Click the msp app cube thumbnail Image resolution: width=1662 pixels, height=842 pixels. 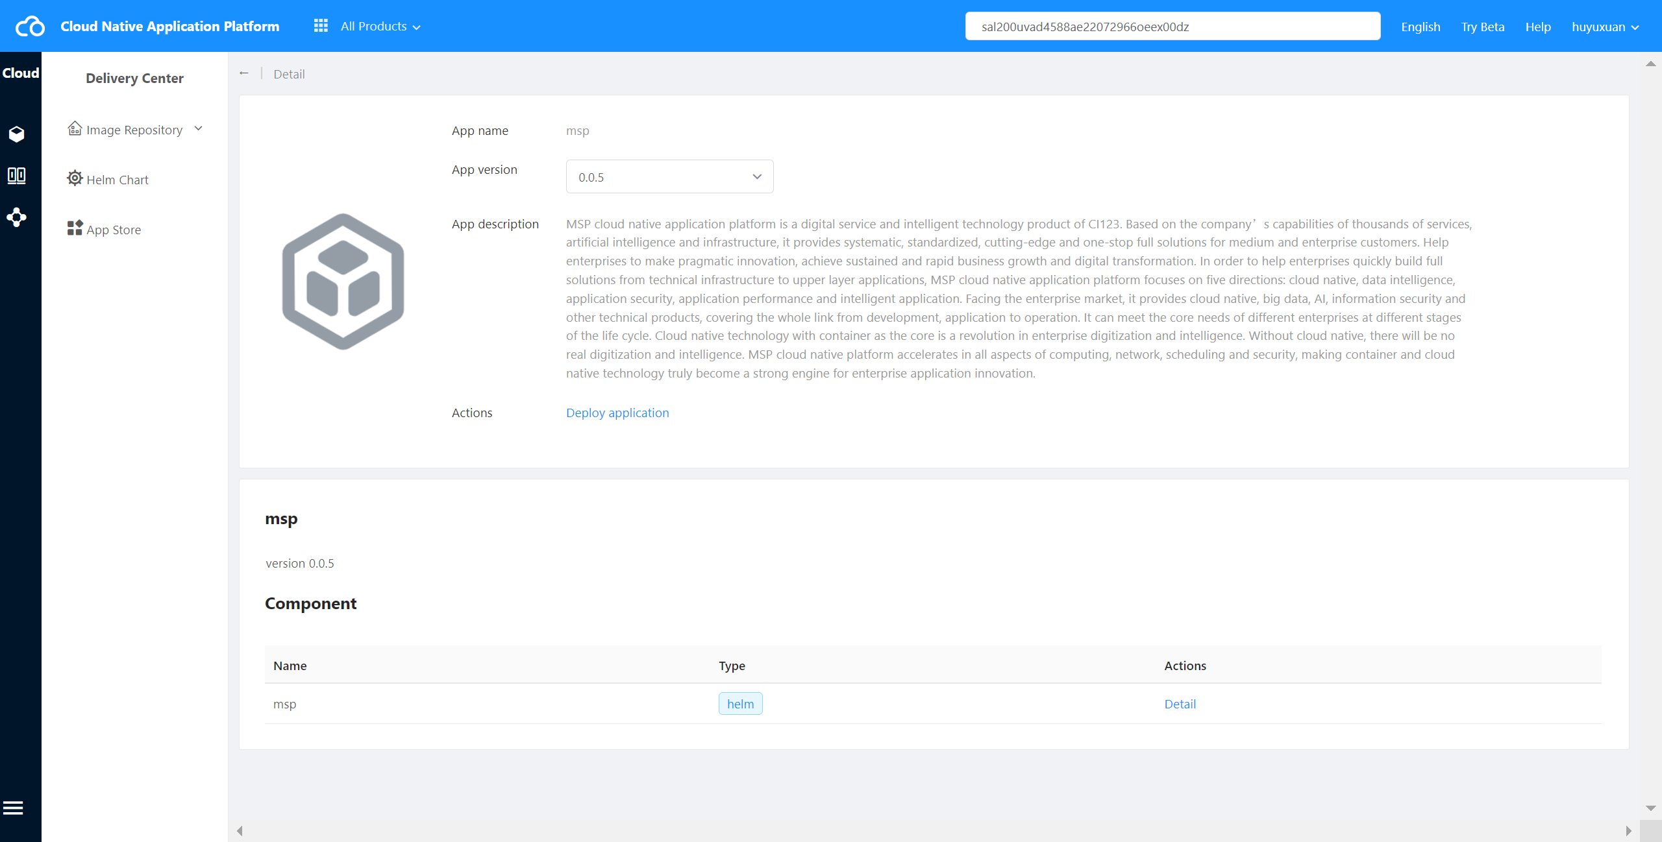coord(343,281)
